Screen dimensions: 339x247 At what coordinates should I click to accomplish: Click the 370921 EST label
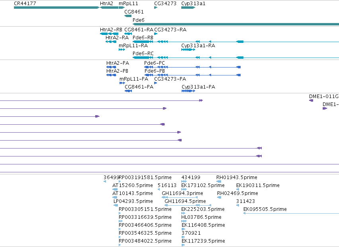(x=191, y=233)
